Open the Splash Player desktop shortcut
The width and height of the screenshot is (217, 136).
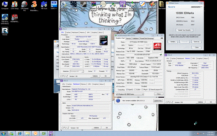pyautogui.click(x=152, y=6)
